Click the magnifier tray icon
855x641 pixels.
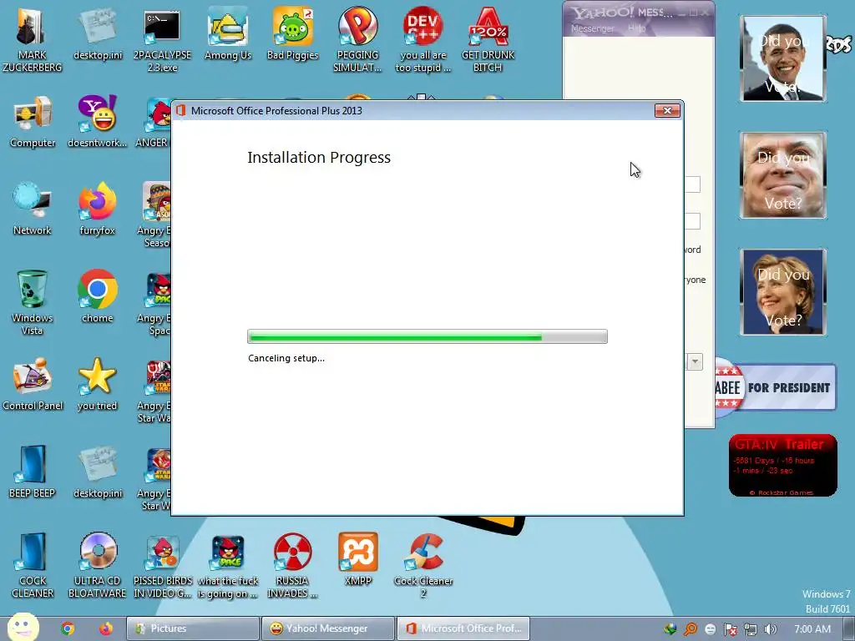[691, 629]
